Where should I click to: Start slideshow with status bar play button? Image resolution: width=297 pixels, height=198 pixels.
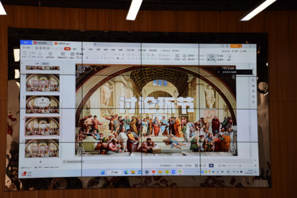(x=211, y=165)
